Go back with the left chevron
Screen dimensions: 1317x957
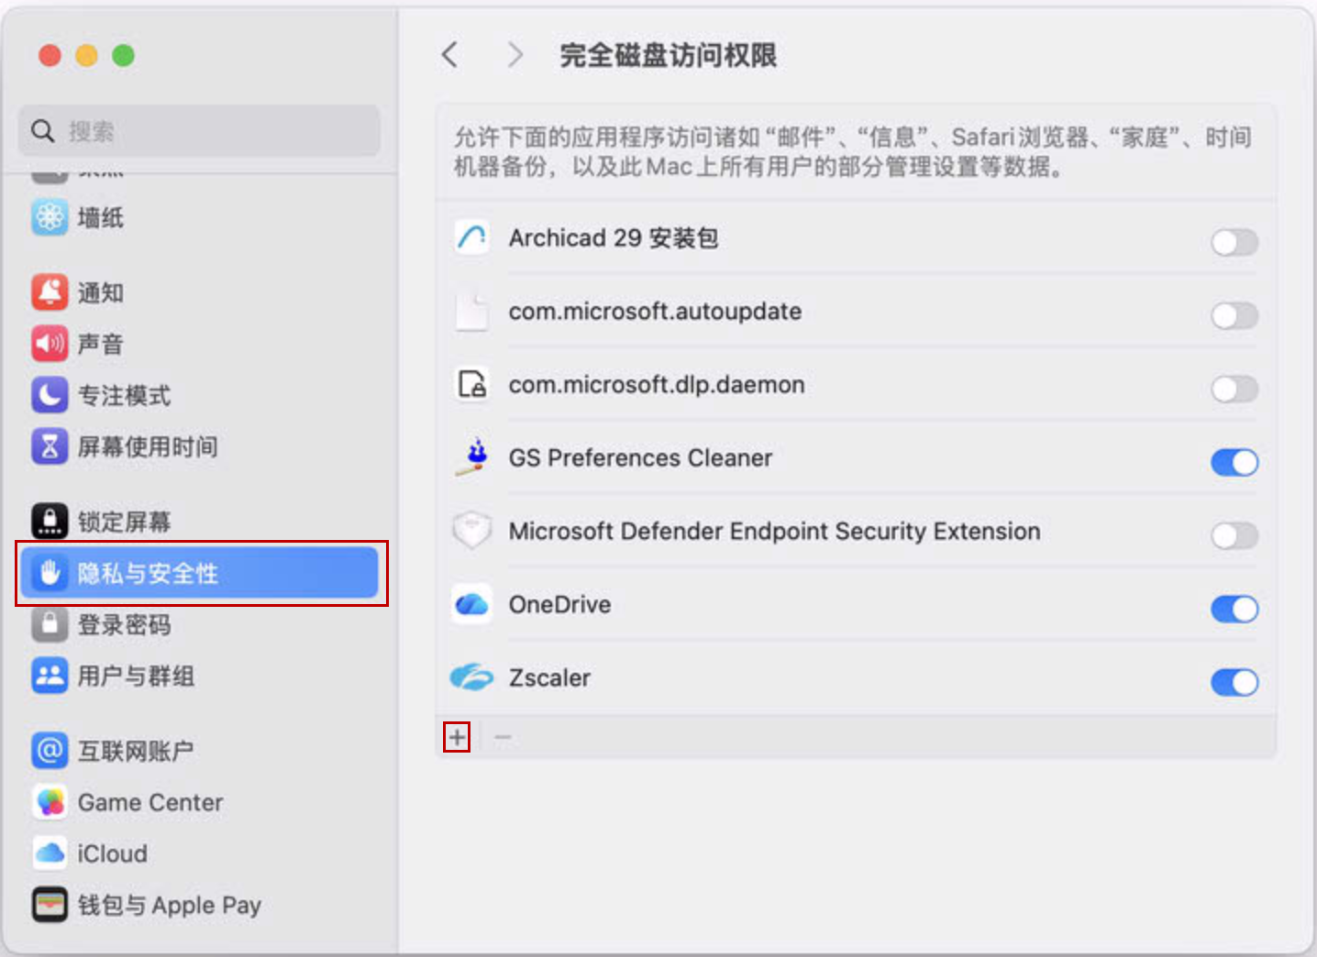pos(449,55)
